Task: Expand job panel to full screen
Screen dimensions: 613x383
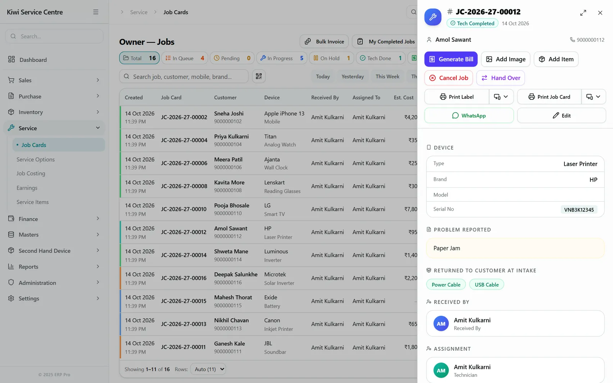Action: coord(583,13)
